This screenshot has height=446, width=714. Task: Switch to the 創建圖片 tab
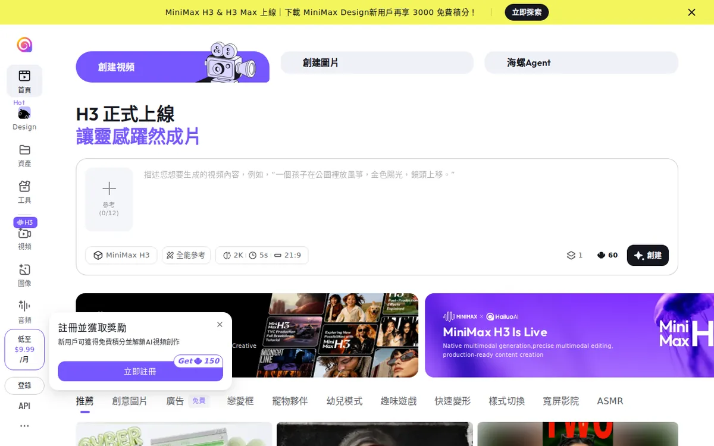[x=377, y=62]
